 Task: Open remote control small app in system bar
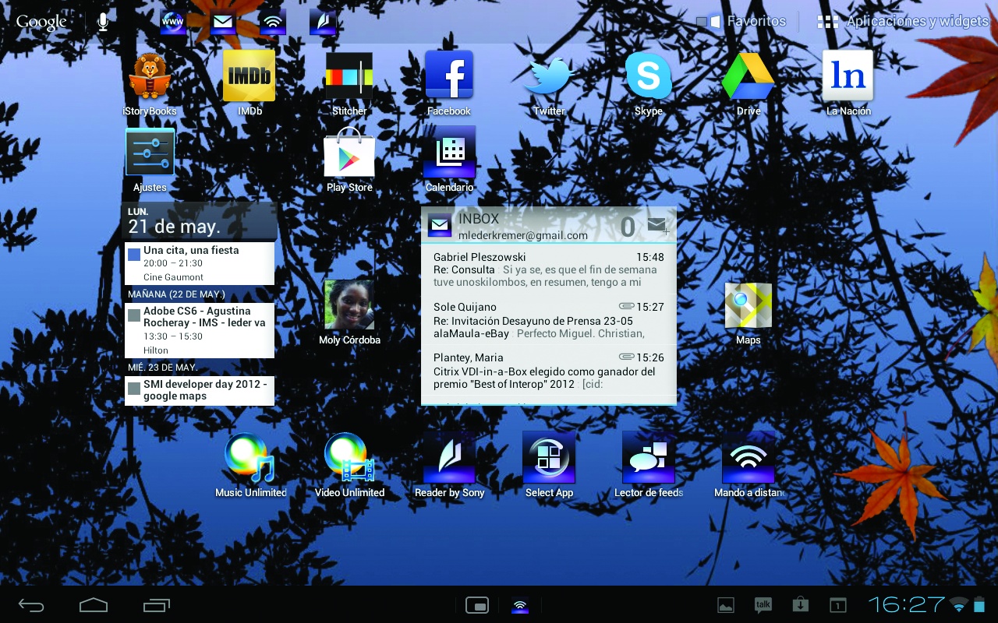(520, 605)
